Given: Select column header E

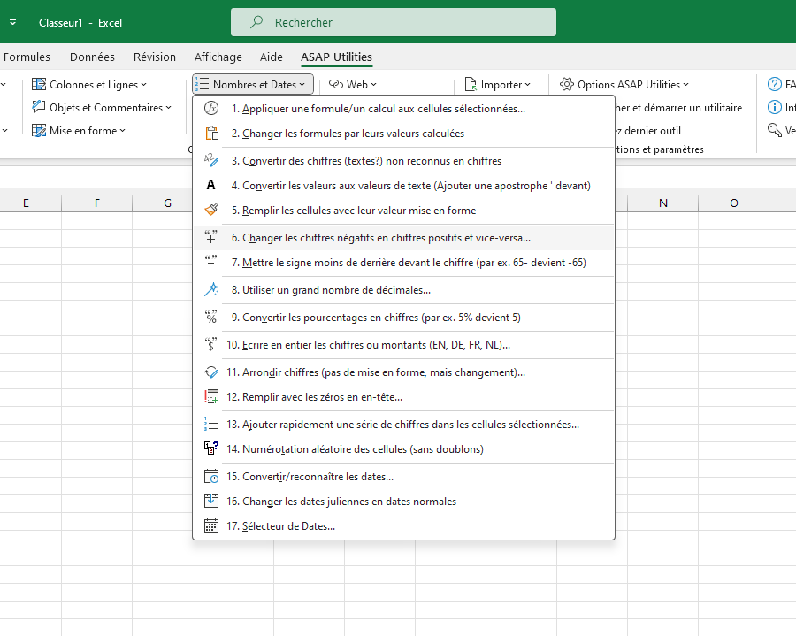Looking at the screenshot, I should [x=26, y=203].
